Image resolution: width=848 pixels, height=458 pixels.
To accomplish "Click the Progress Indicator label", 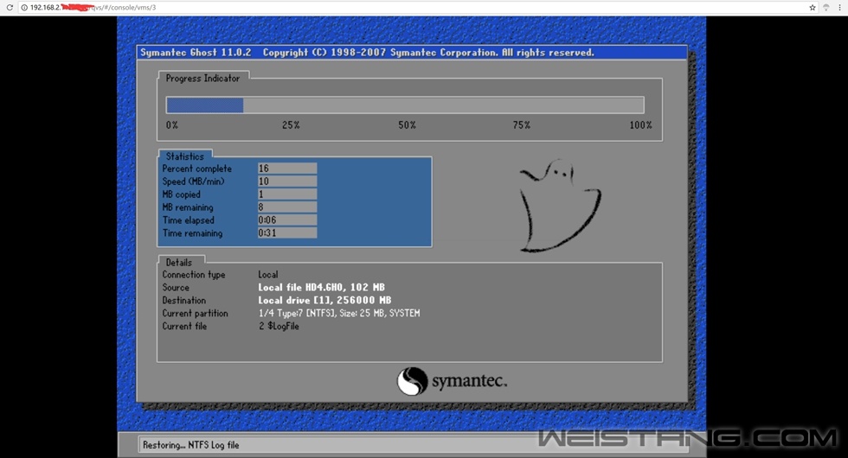I will (202, 79).
